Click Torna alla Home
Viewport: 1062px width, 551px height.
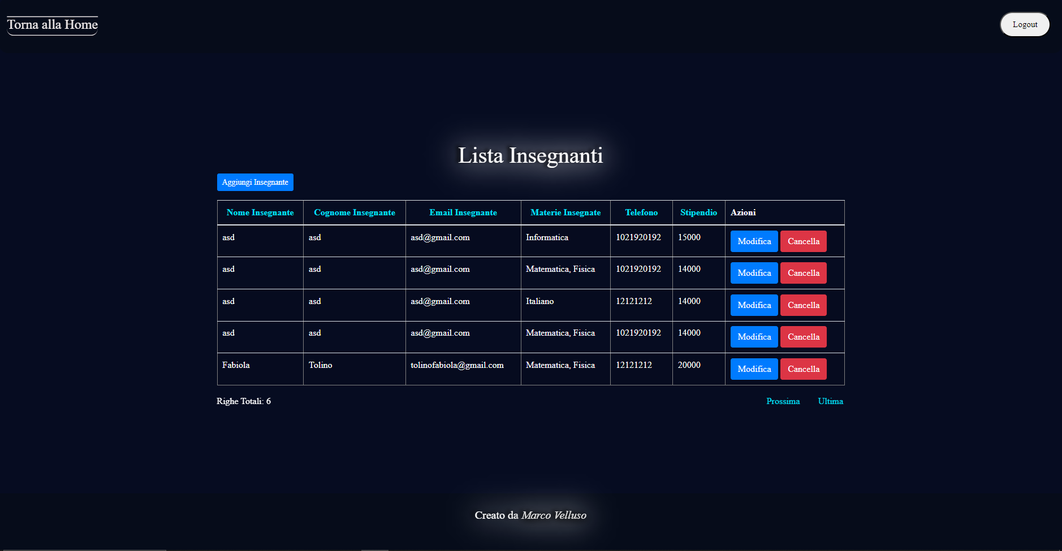[x=51, y=24]
